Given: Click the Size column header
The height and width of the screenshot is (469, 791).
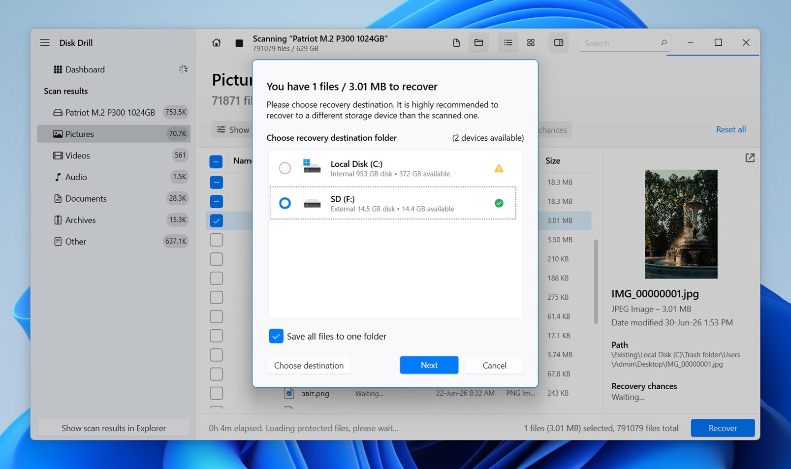Looking at the screenshot, I should pyautogui.click(x=553, y=161).
